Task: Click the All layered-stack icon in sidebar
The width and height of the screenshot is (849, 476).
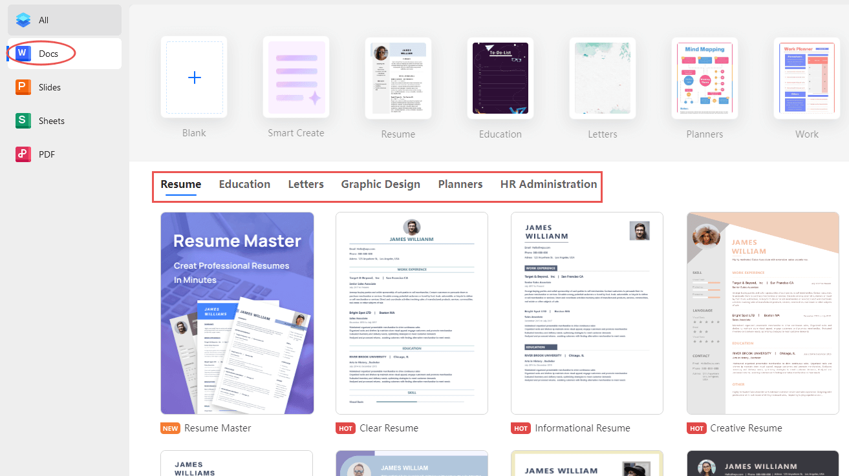Action: pyautogui.click(x=23, y=20)
